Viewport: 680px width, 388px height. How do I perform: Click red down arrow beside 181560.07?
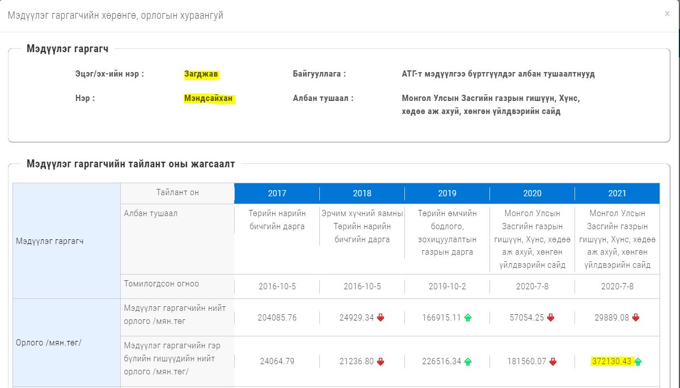(553, 361)
